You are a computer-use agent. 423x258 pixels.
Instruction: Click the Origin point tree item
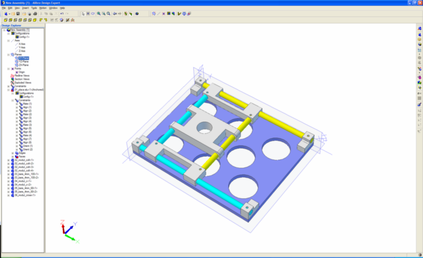coord(22,72)
